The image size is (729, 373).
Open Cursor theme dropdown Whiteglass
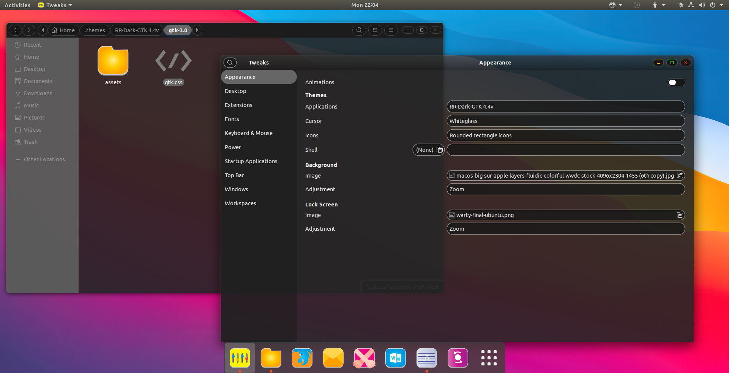click(566, 121)
